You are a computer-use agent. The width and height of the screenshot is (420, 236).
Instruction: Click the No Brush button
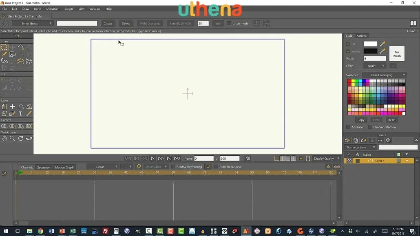pyautogui.click(x=397, y=53)
